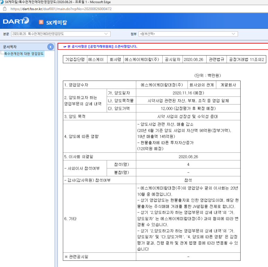Screen dimensions: 268x267
Task: Click the ※ 관련공시일 label
Action: (76, 257)
